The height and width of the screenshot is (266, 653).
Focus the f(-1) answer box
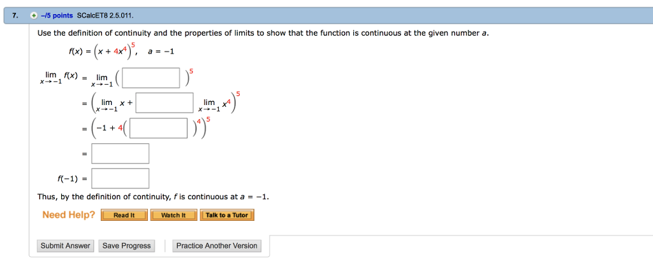coord(120,178)
